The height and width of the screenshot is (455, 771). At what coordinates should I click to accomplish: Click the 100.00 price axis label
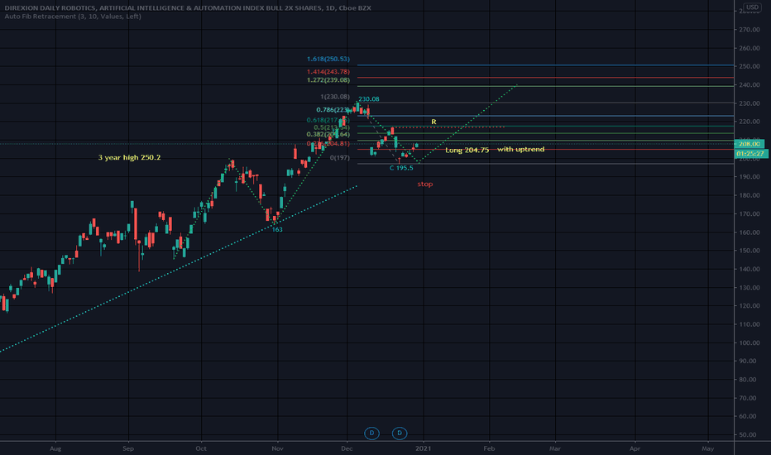(x=749, y=342)
